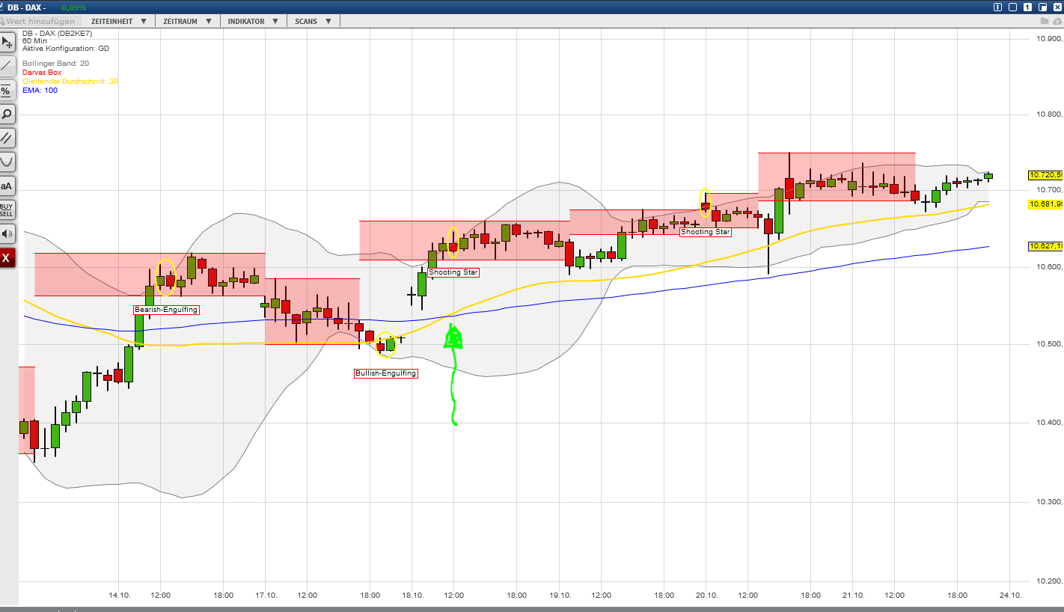Viewport: 1064px width, 612px height.
Task: Select the text annotation tool
Action: click(7, 186)
